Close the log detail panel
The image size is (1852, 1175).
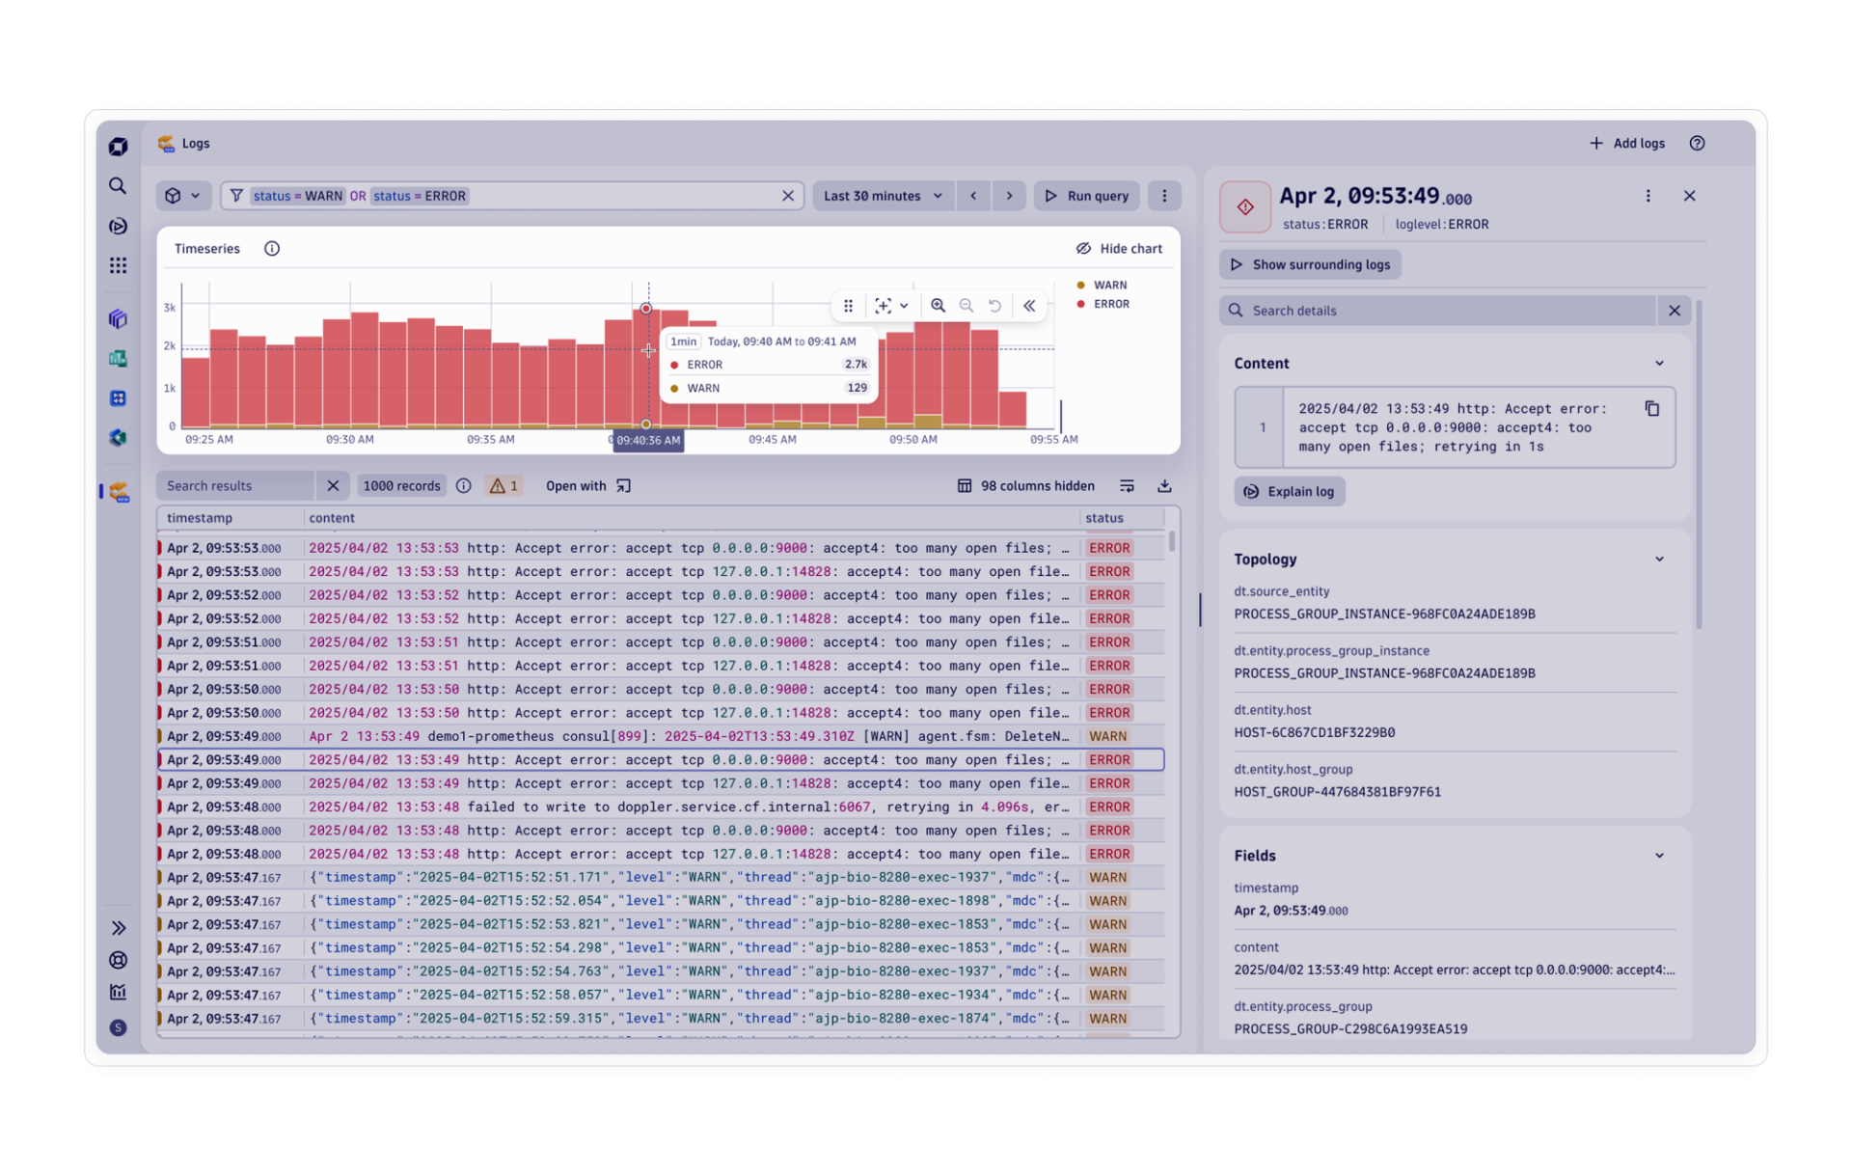[1689, 196]
